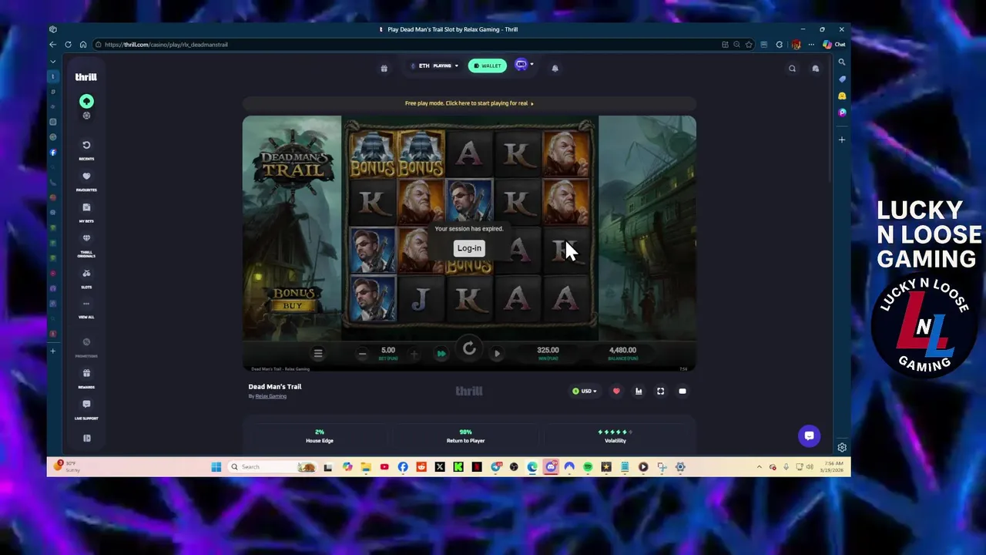This screenshot has width=986, height=555.
Task: Select the sports ball icon in sidebar
Action: coord(86,116)
